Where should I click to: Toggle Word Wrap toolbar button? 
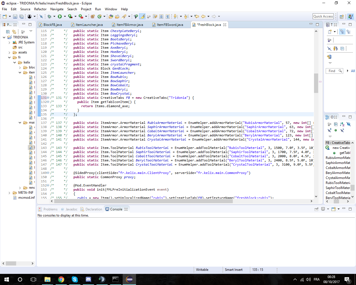pyautogui.click(x=155, y=16)
